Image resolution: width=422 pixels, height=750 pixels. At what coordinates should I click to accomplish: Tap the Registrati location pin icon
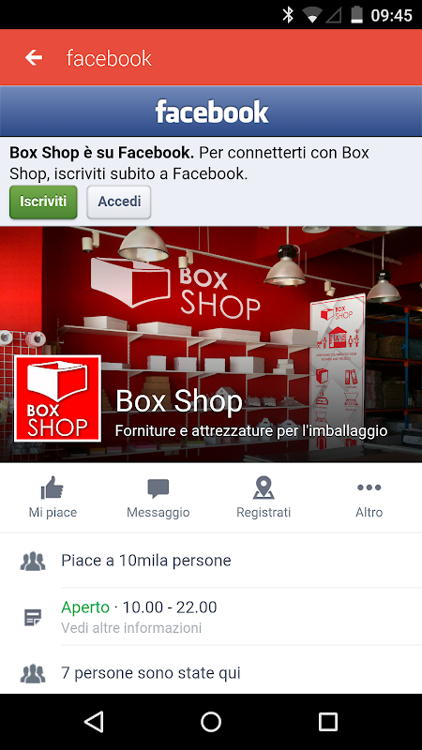(x=264, y=487)
